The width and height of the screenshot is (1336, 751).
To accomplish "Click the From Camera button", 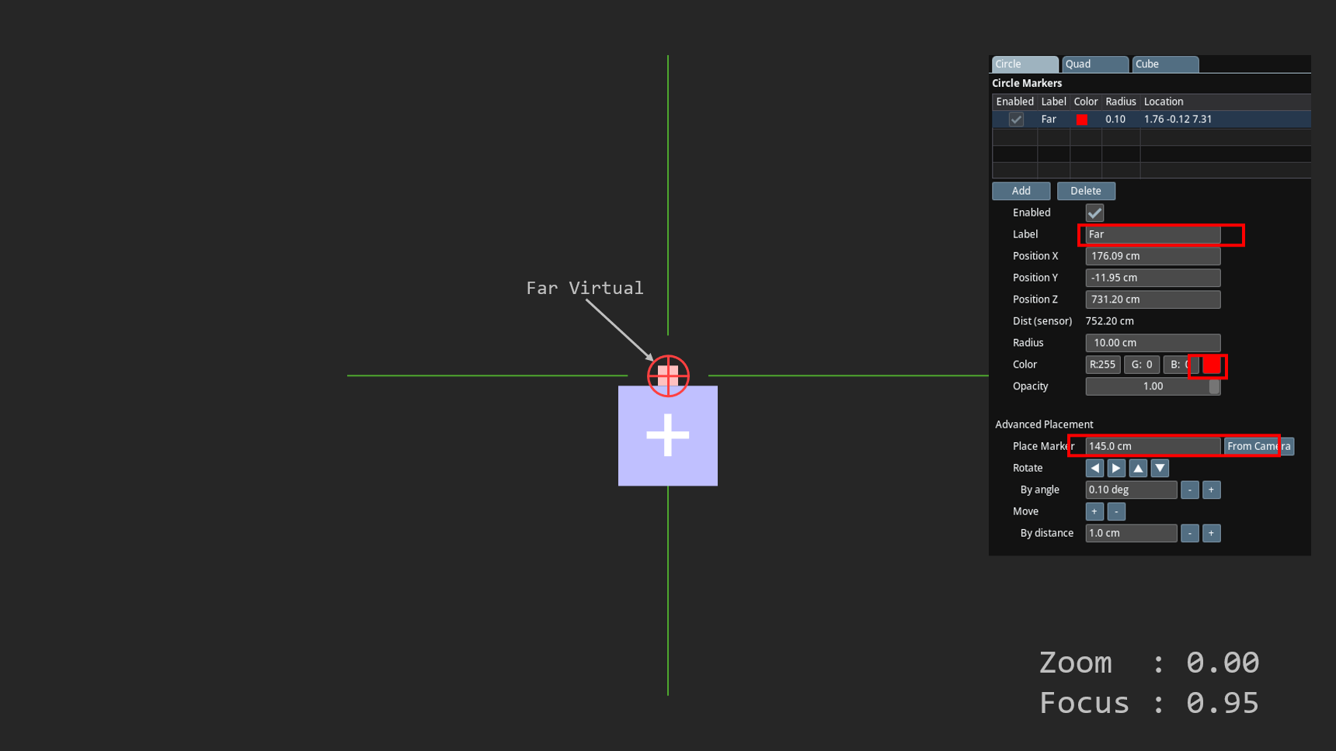I will point(1258,446).
